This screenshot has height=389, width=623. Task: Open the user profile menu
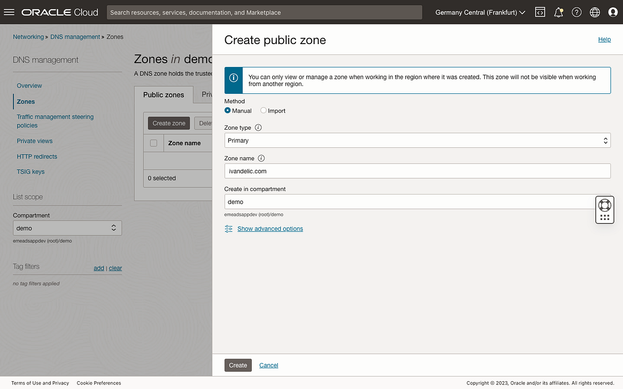pos(614,12)
